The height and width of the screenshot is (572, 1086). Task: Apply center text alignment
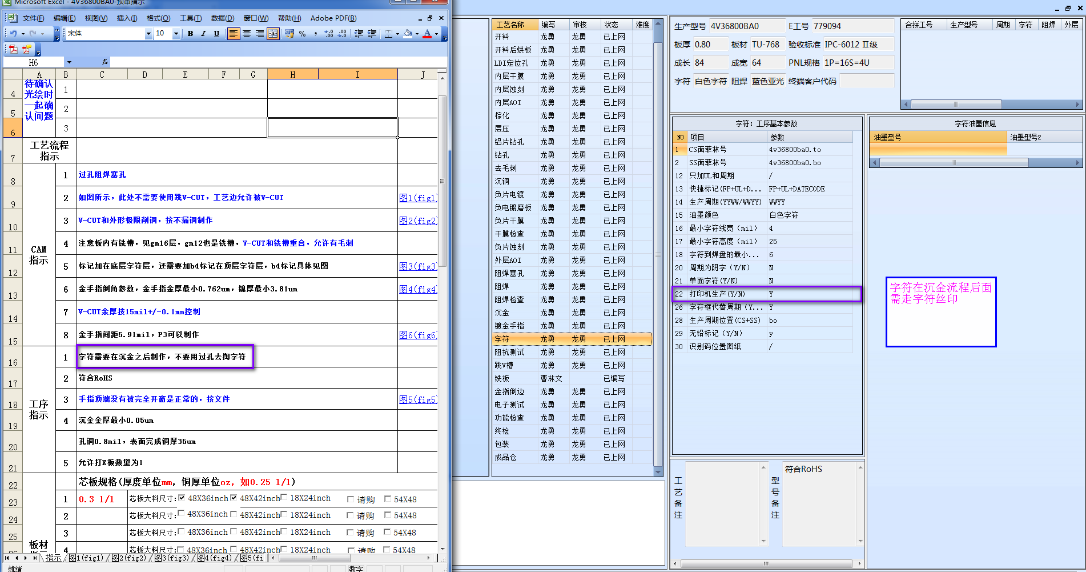coord(247,34)
